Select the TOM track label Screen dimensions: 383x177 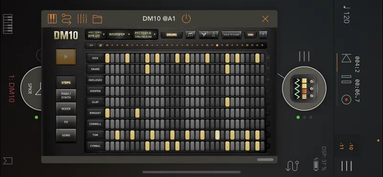point(95,135)
